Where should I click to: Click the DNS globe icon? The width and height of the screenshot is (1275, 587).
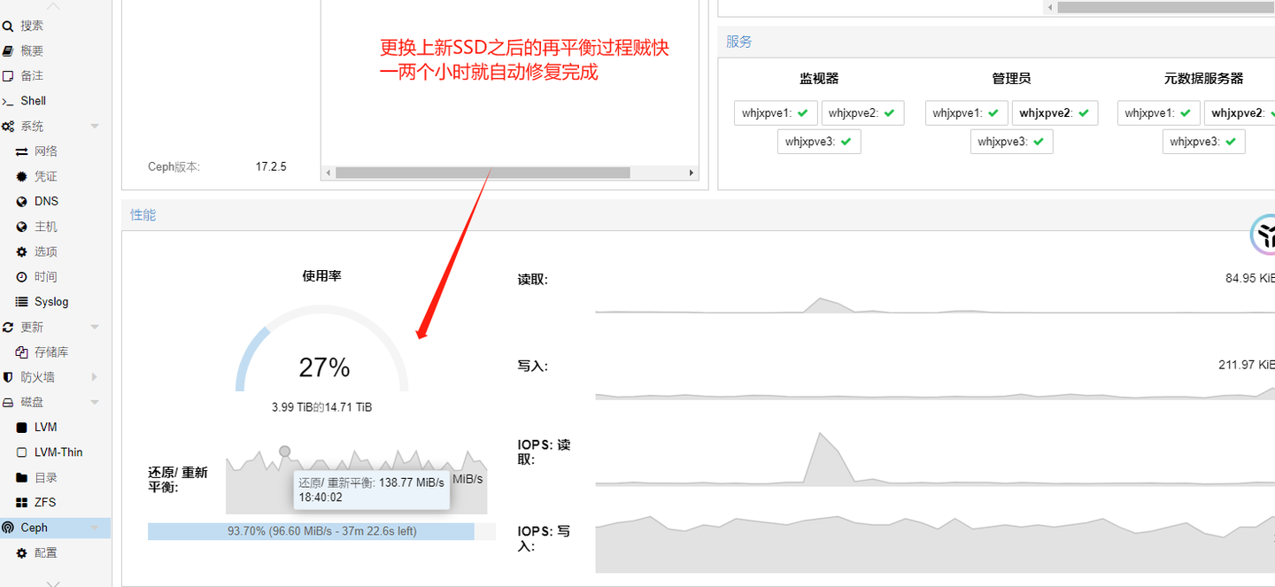[x=22, y=202]
